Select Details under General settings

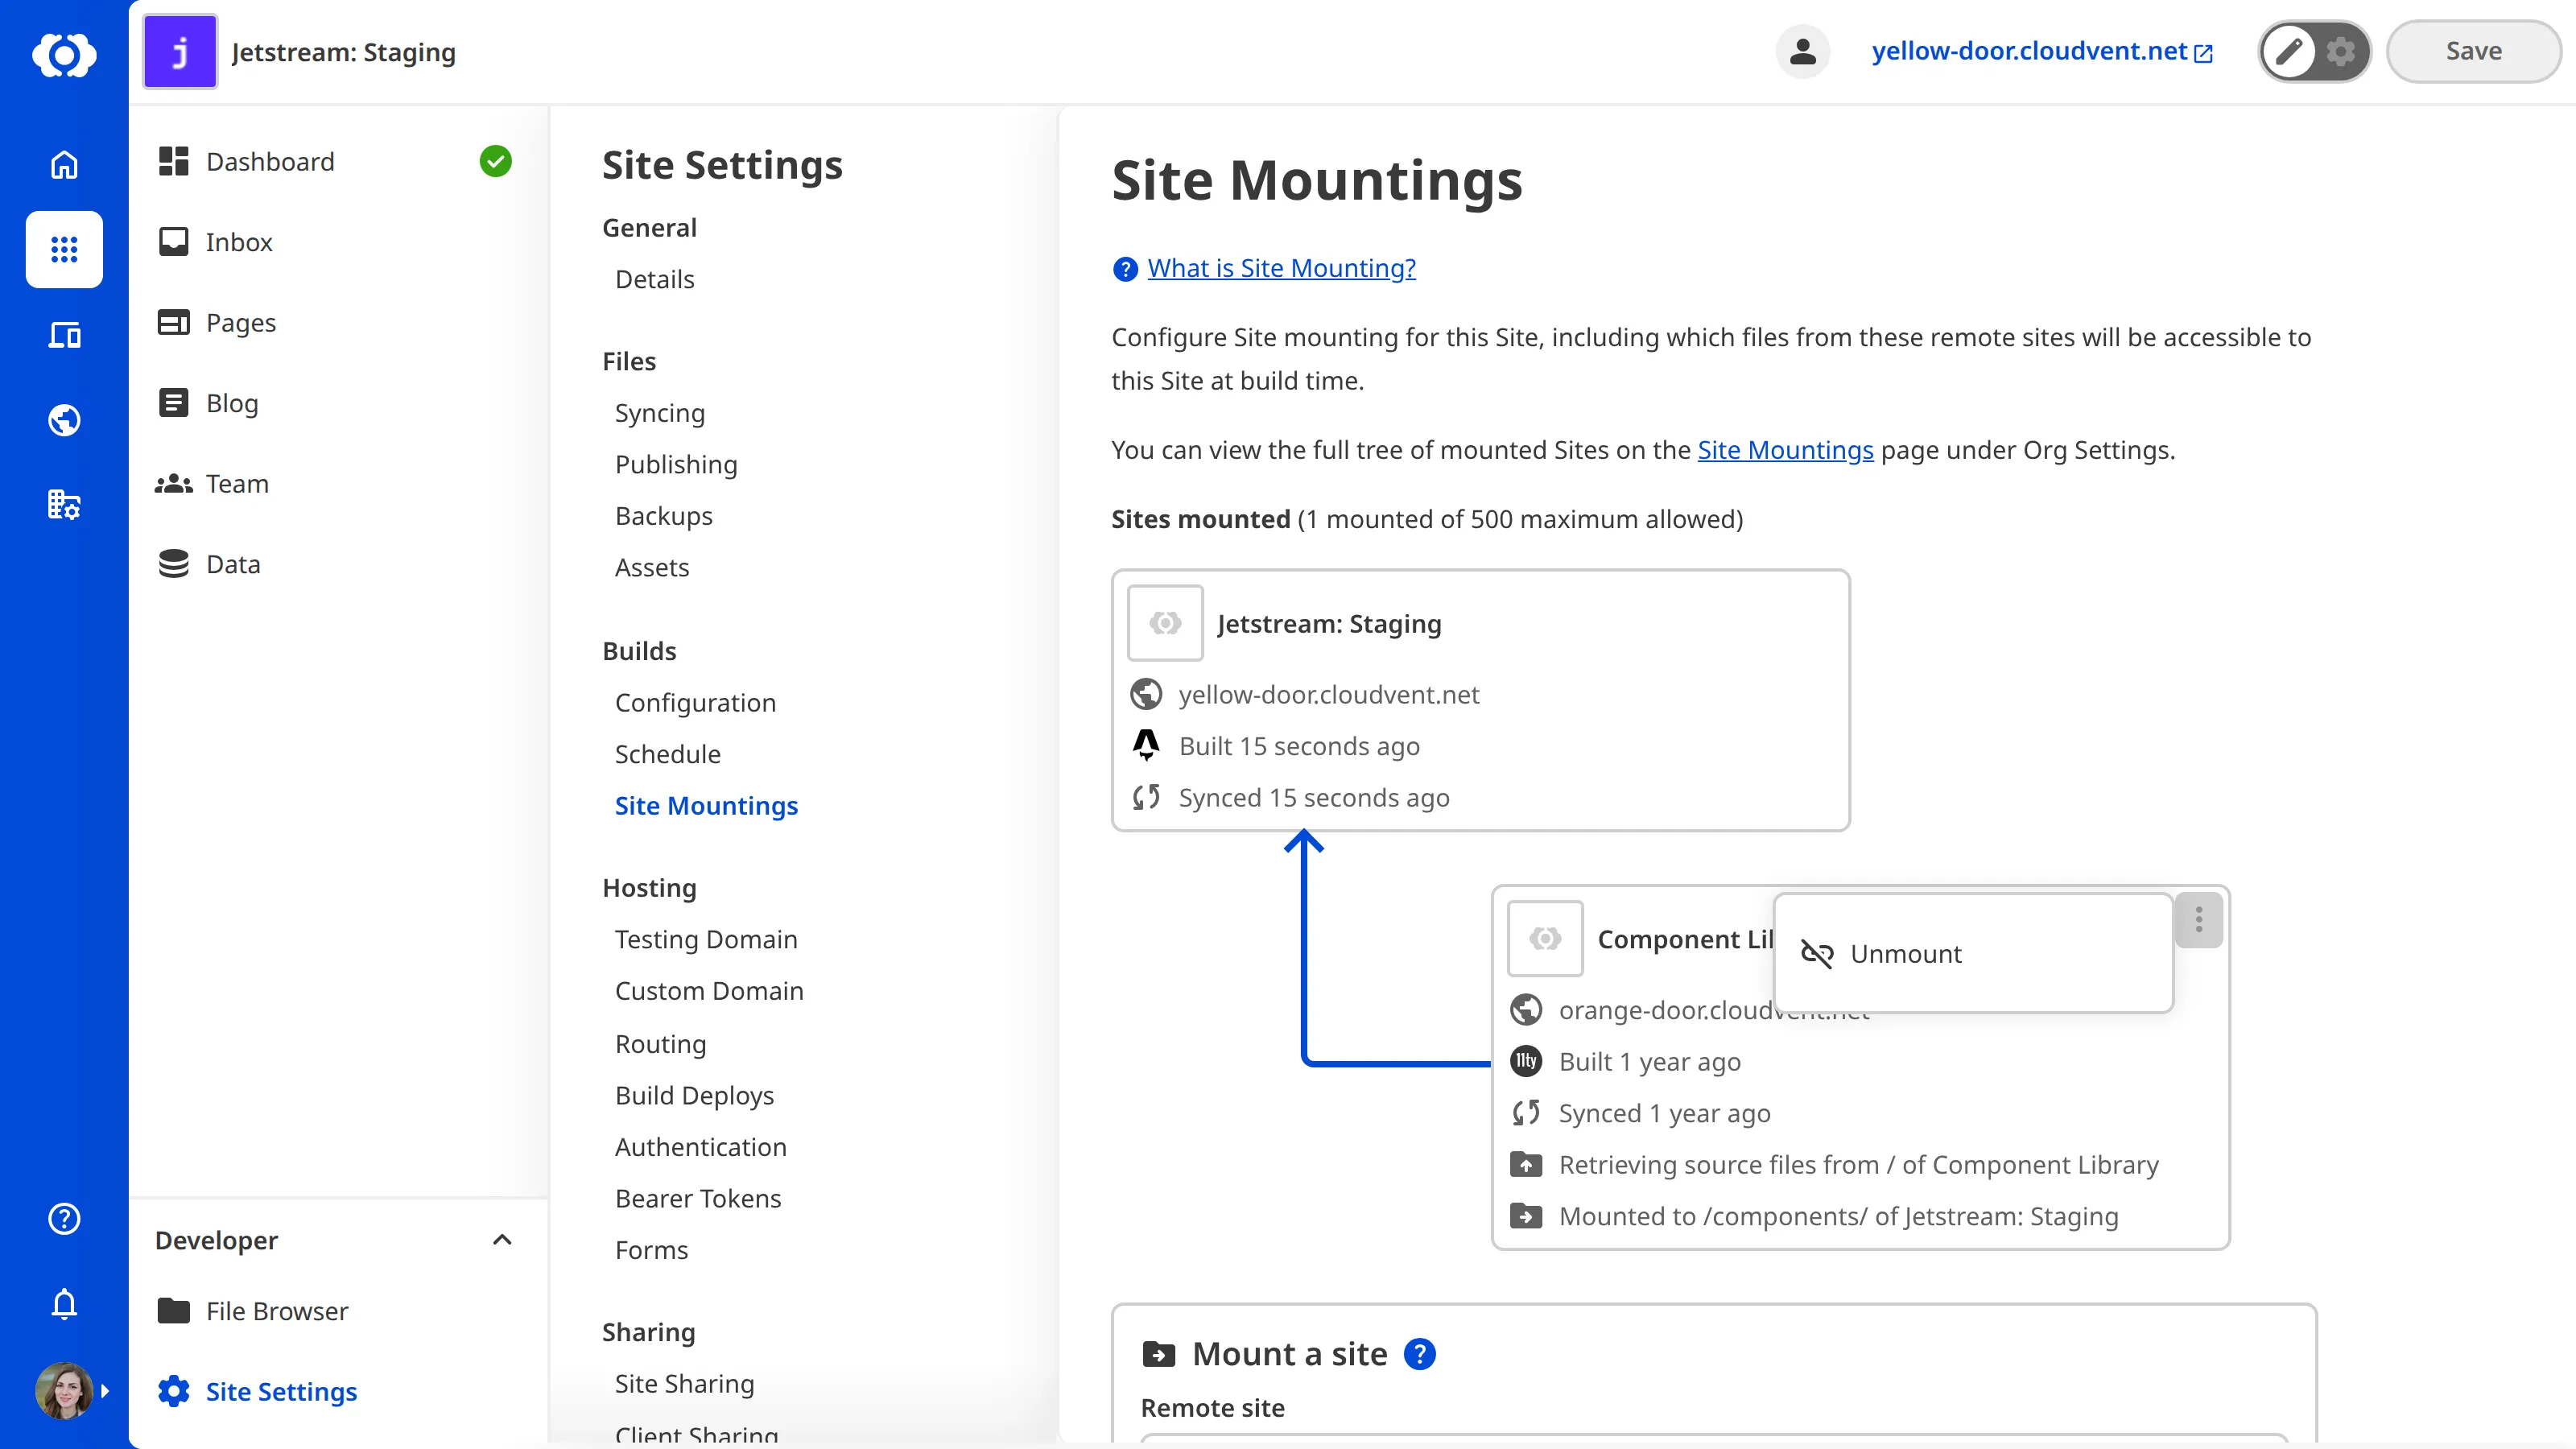pos(654,279)
